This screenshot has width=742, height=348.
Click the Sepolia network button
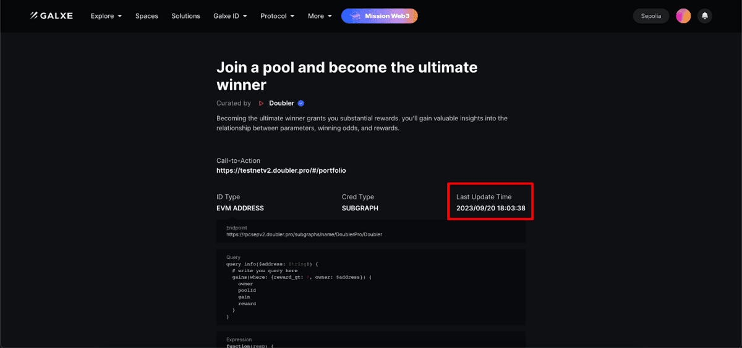pyautogui.click(x=651, y=16)
